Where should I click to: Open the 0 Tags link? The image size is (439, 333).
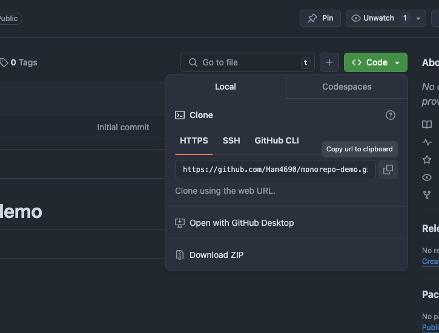click(x=19, y=62)
